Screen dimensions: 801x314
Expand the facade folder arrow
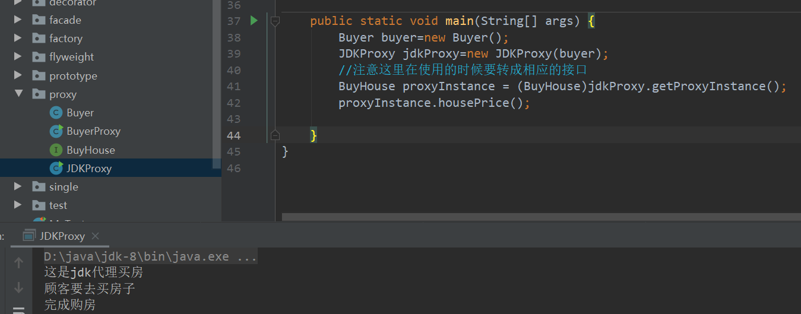18,20
